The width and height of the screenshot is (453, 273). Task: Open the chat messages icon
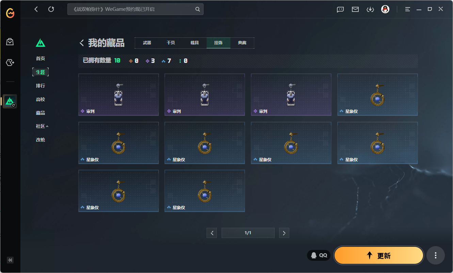[x=340, y=10]
